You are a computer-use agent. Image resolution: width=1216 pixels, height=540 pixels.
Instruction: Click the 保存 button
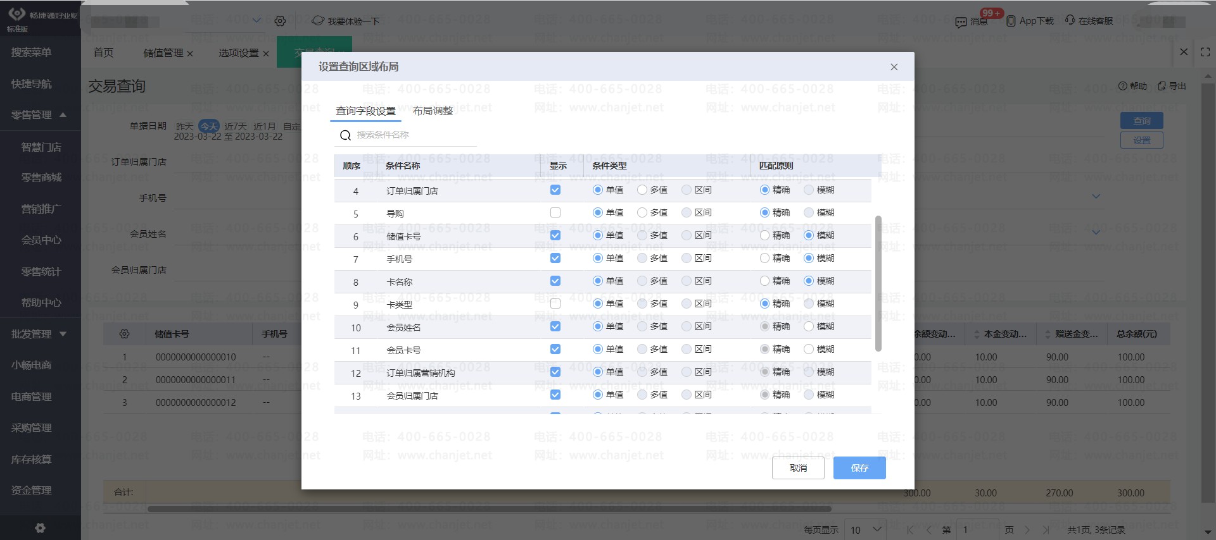click(859, 468)
